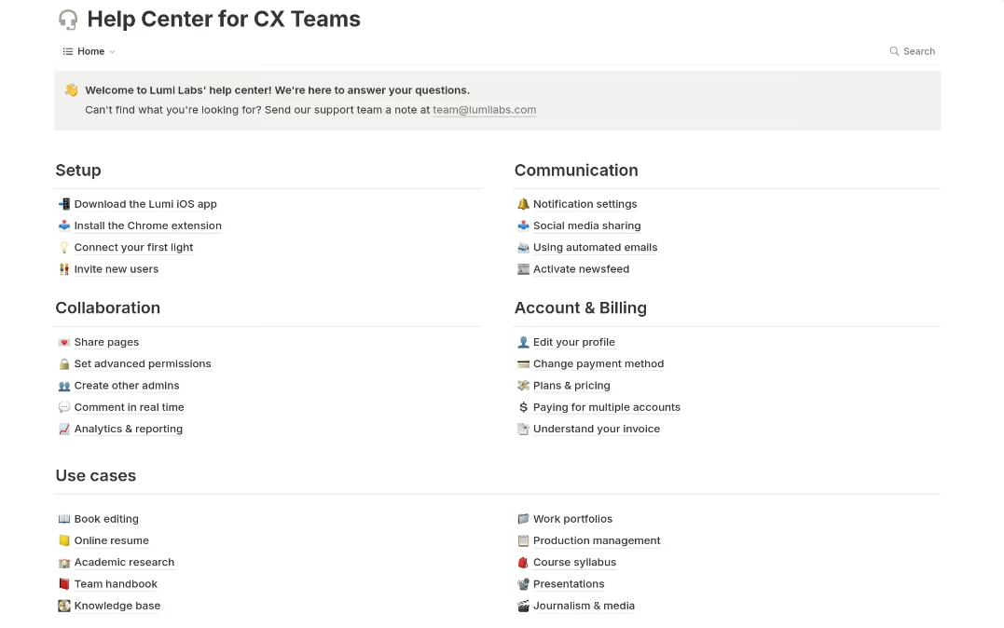Screen dimensions: 1004x628
Task: Click the speech bubble icon beside Comment in real time
Action: (63, 407)
